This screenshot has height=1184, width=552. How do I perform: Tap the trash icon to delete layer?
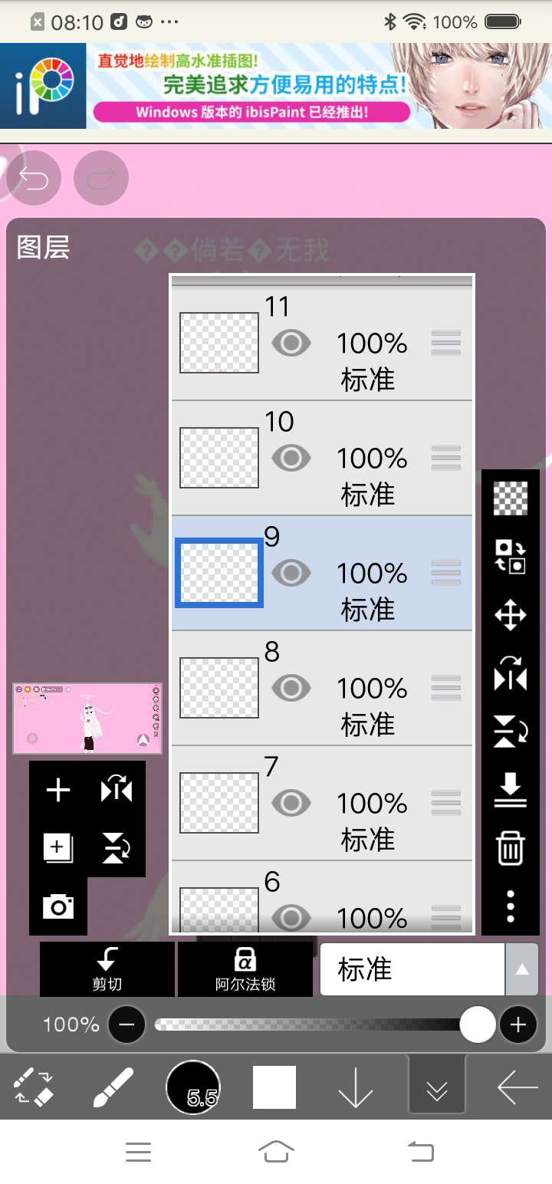(x=510, y=849)
